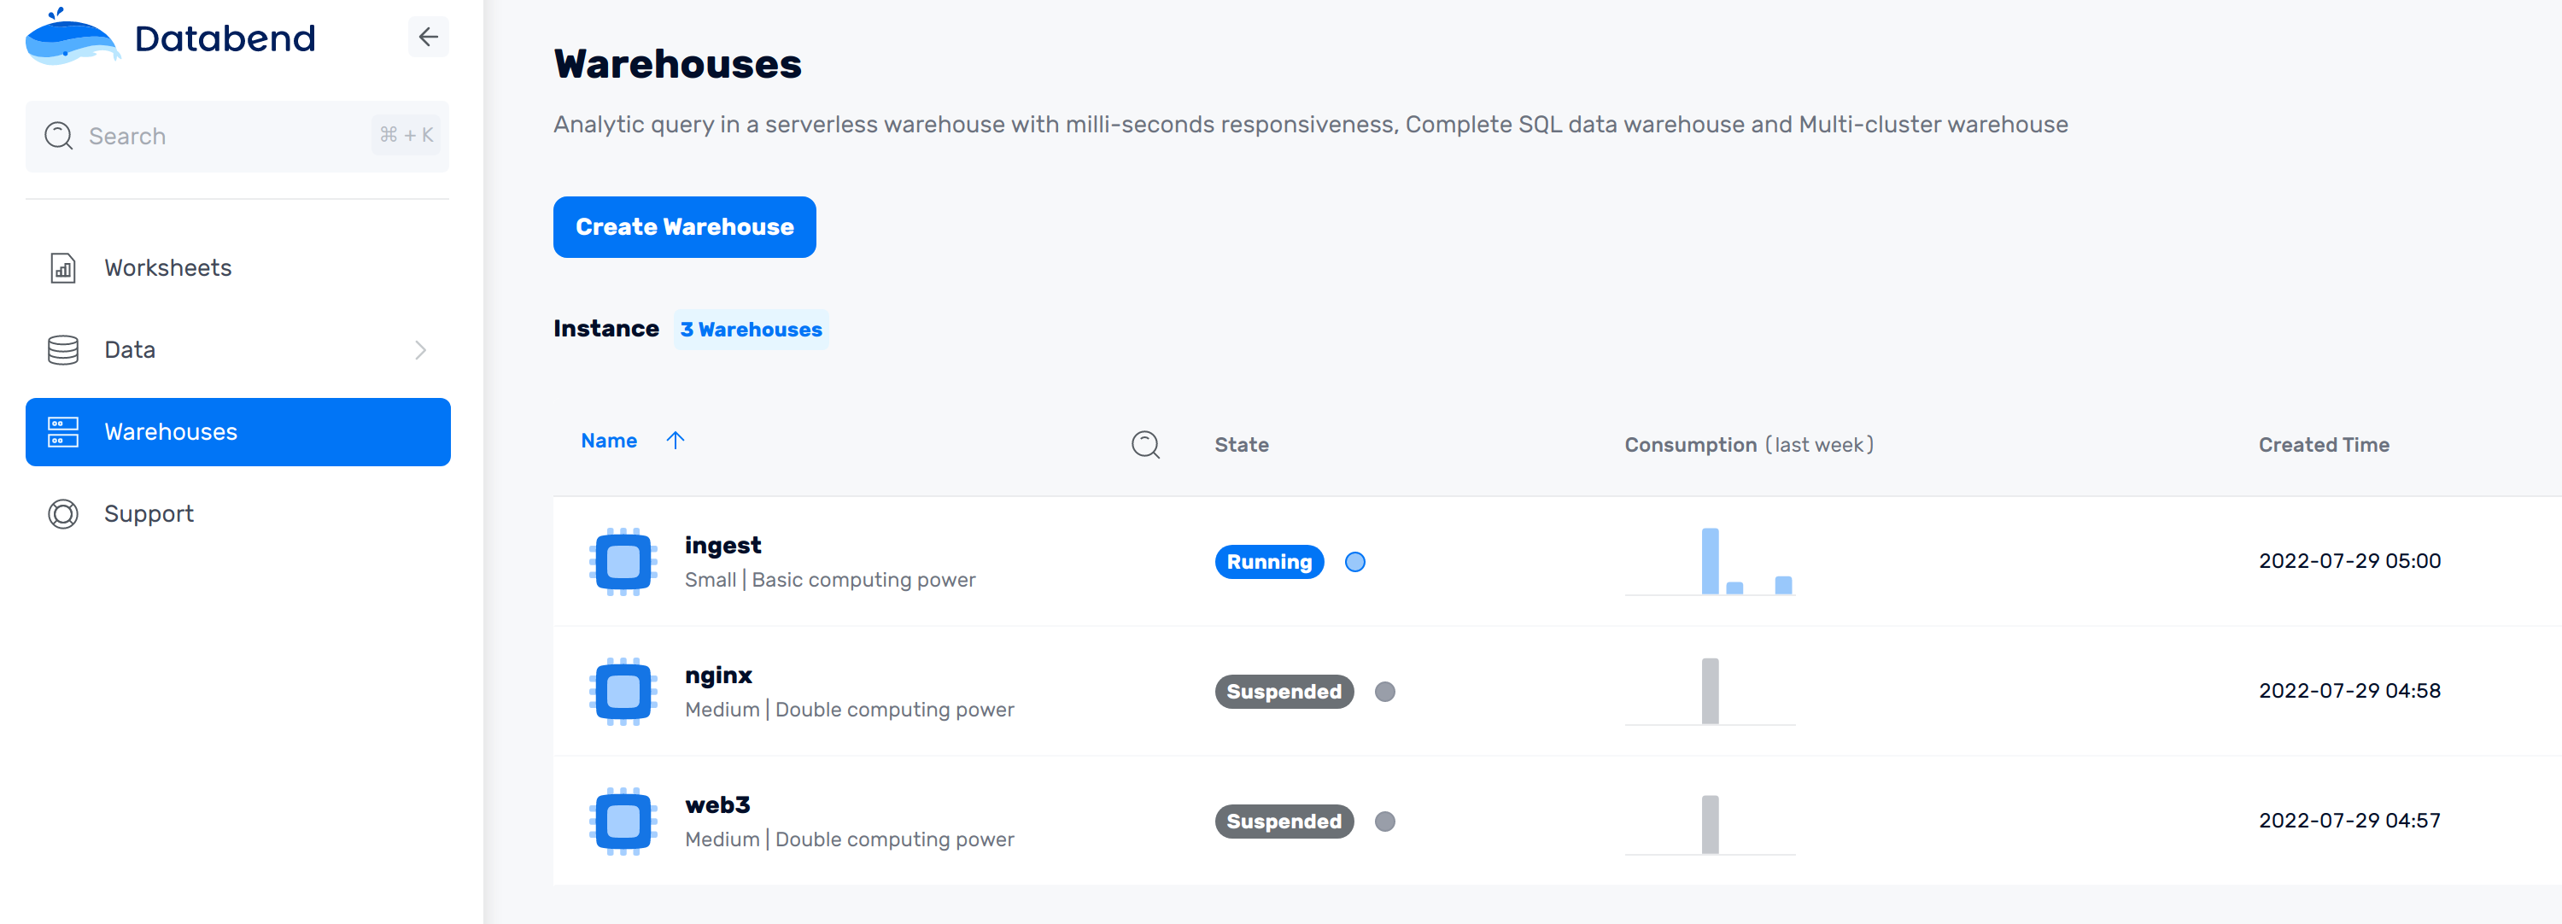
Task: Click the 3 Warehouses badge
Action: click(751, 330)
